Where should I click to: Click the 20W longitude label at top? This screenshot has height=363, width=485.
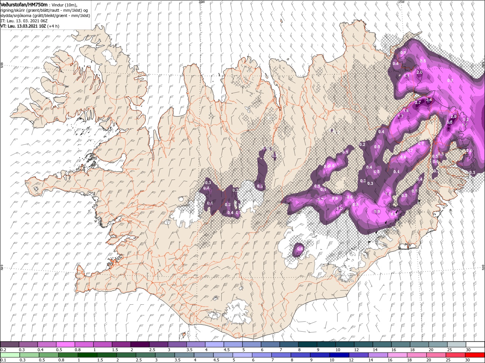[202, 2]
